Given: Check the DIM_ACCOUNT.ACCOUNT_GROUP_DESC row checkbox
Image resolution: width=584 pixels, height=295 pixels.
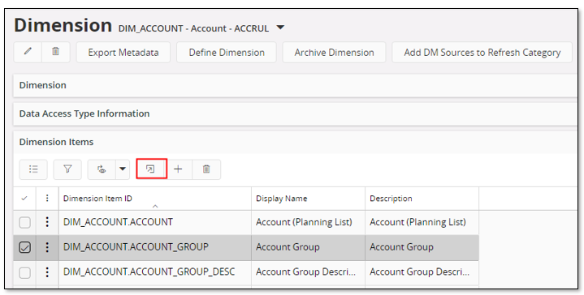Looking at the screenshot, I should click(25, 273).
